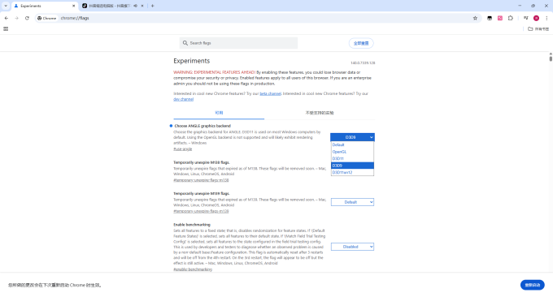
Task: Open the media controls toolbar icon
Action: tap(526, 18)
